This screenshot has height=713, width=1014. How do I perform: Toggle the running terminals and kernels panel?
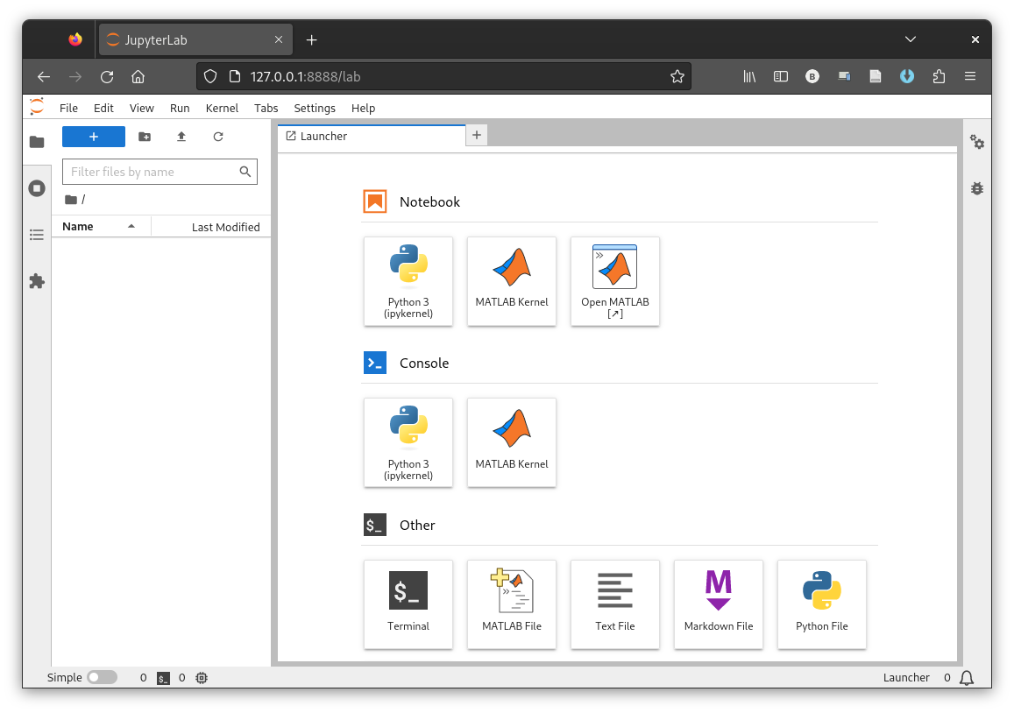tap(36, 187)
